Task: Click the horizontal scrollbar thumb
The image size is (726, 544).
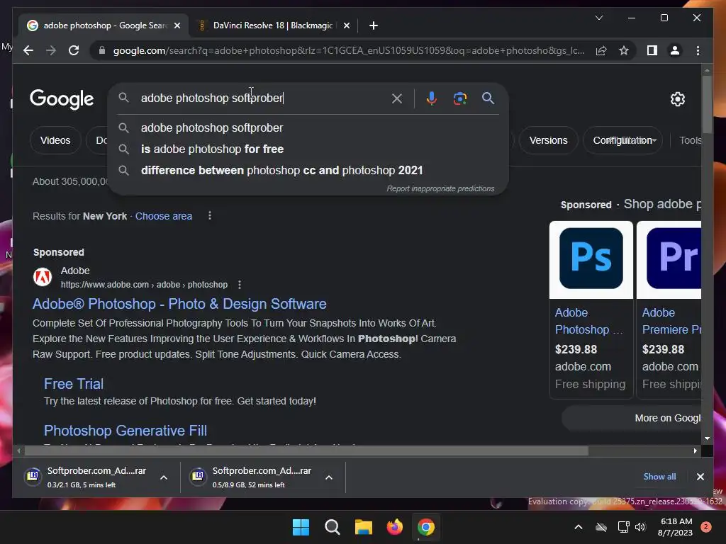Action: (306, 451)
